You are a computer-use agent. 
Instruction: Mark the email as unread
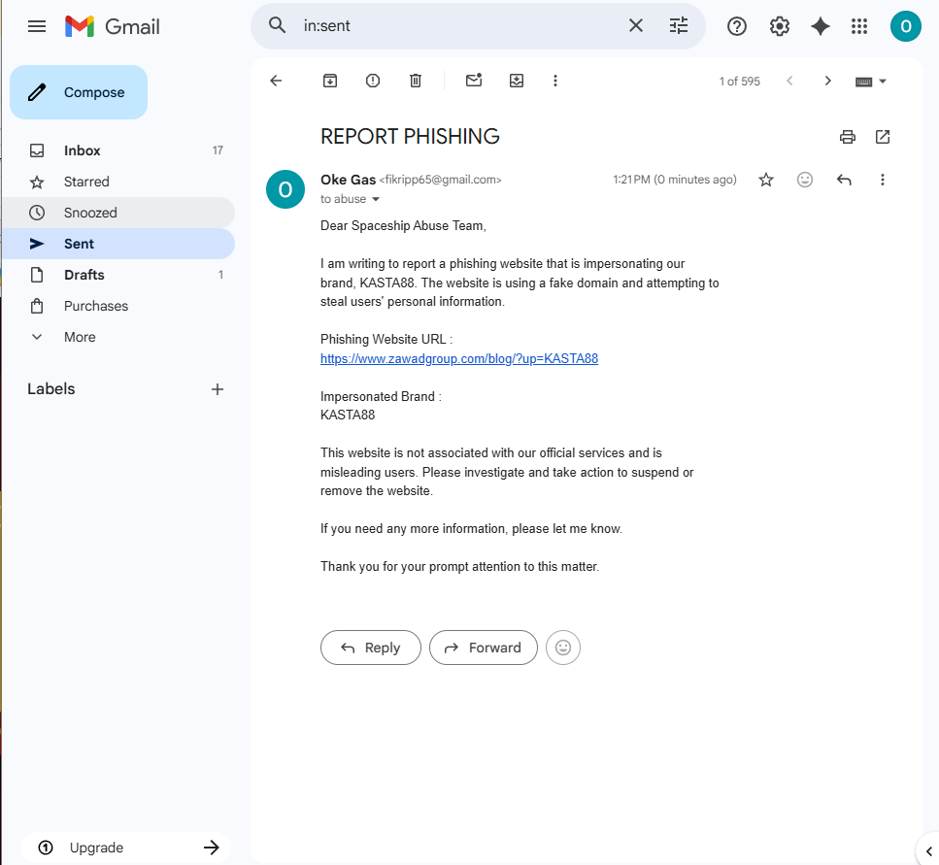[x=474, y=81]
